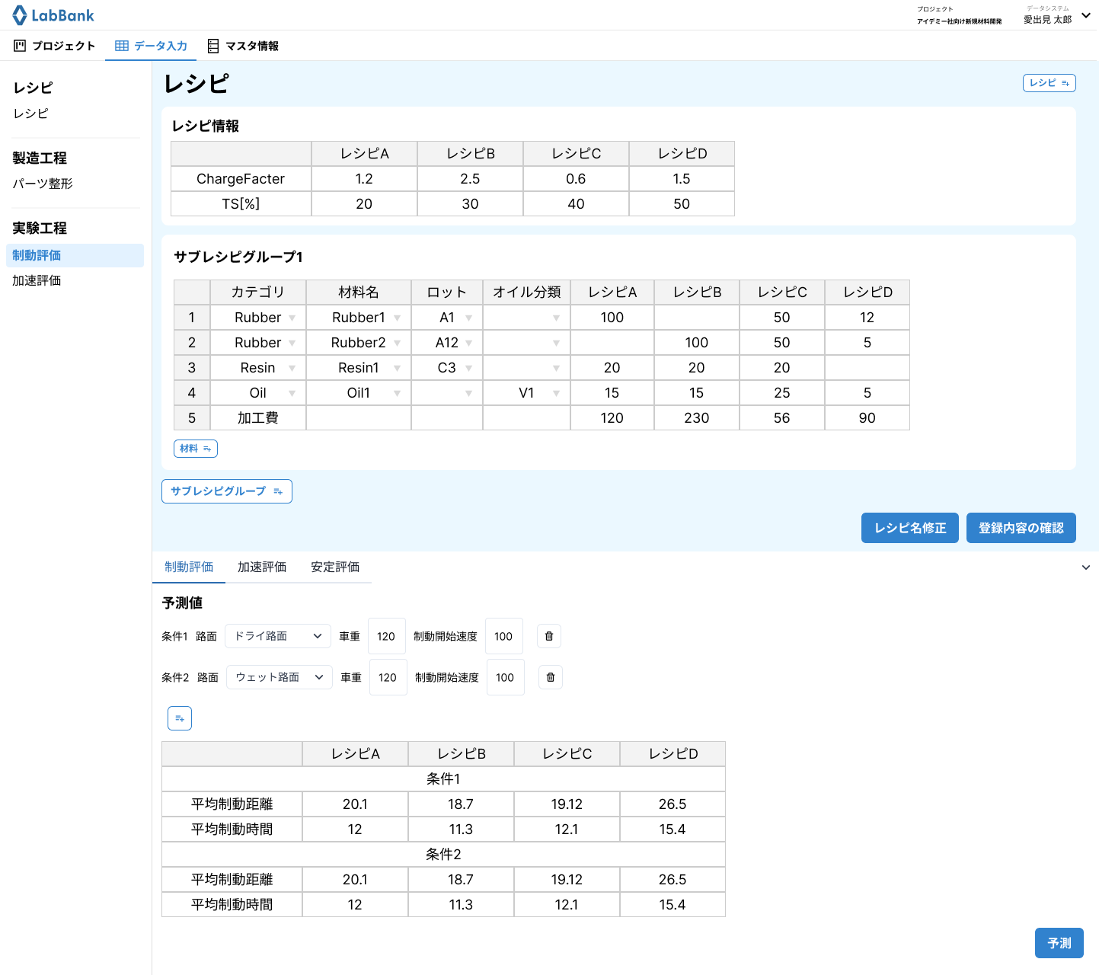Click the LabBank logo

(x=53, y=15)
